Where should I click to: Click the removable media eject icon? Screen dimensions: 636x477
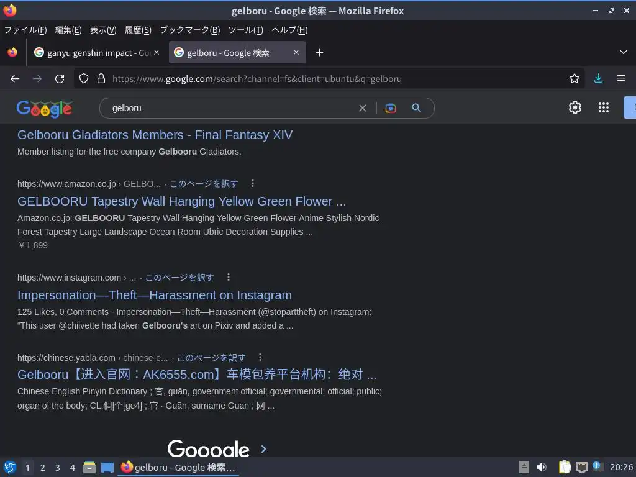pos(524,467)
